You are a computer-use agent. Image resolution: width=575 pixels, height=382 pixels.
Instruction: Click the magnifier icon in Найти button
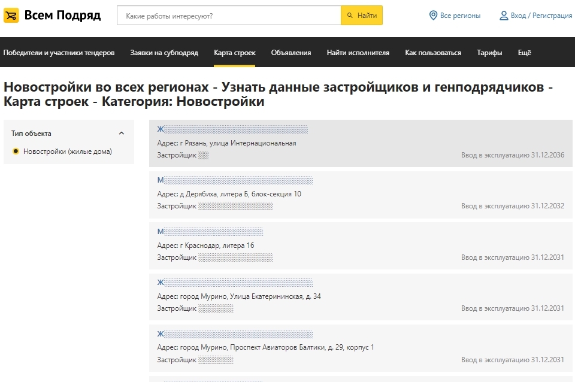coord(350,16)
